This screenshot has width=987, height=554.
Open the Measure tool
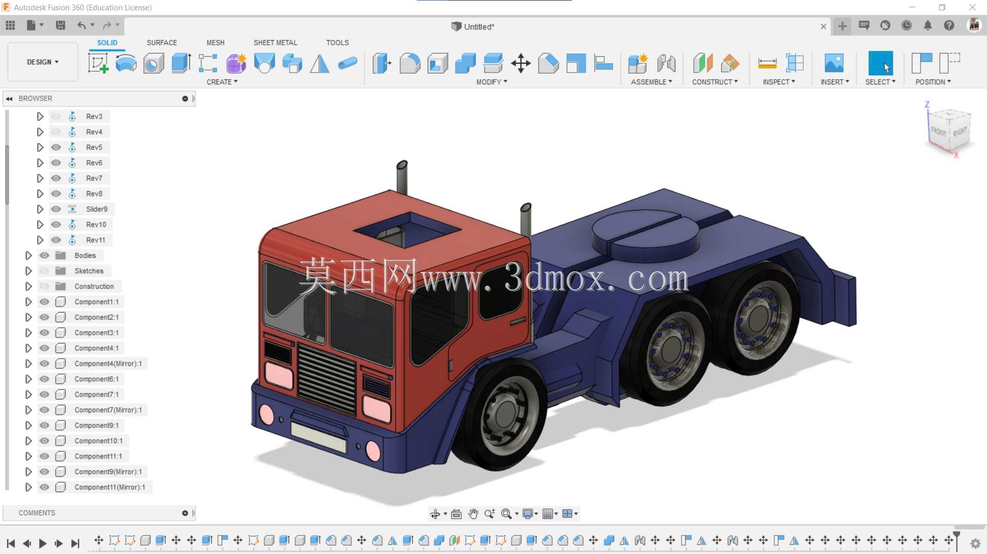pyautogui.click(x=767, y=63)
